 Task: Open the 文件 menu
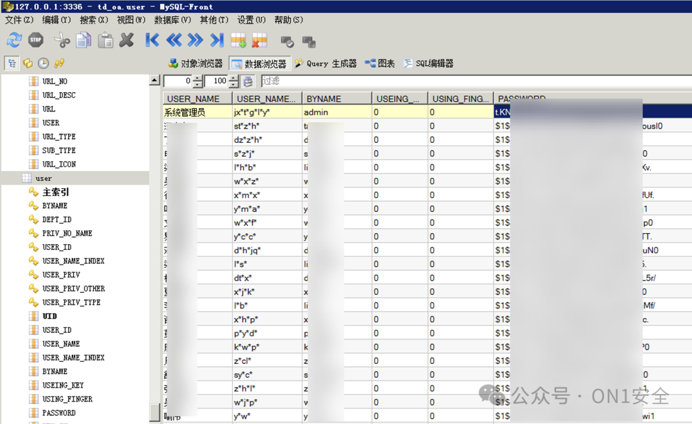(x=19, y=20)
